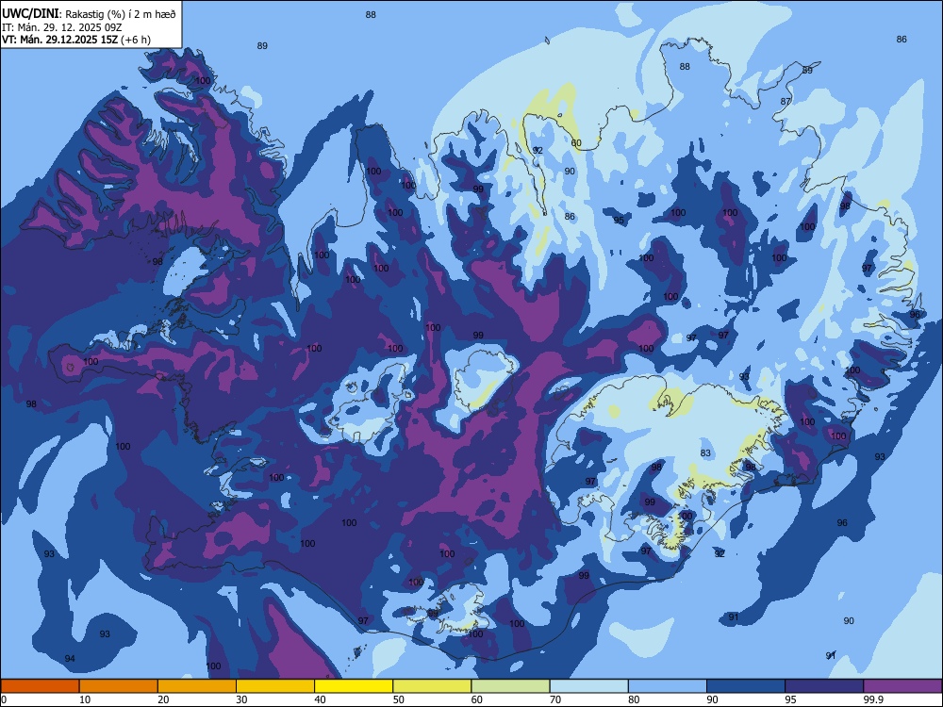Click the legend scale label '50'

pos(398,699)
